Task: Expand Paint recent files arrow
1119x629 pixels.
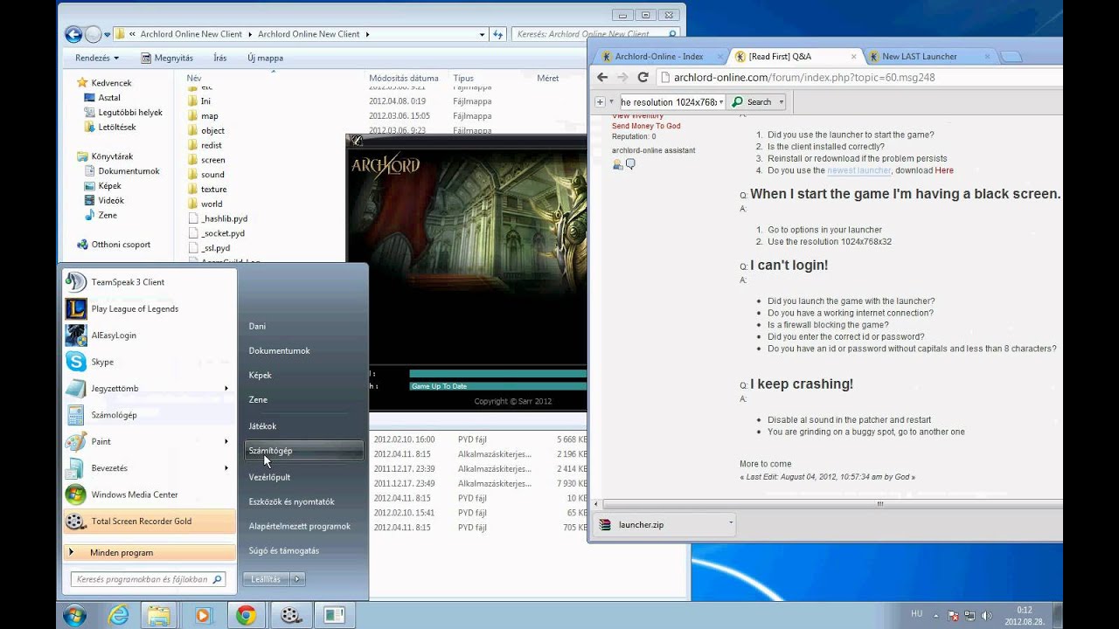Action: tap(226, 442)
